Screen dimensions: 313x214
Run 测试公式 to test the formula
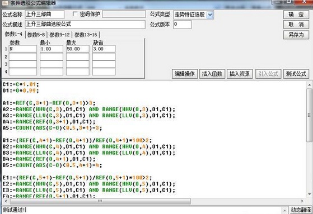[x=296, y=74]
